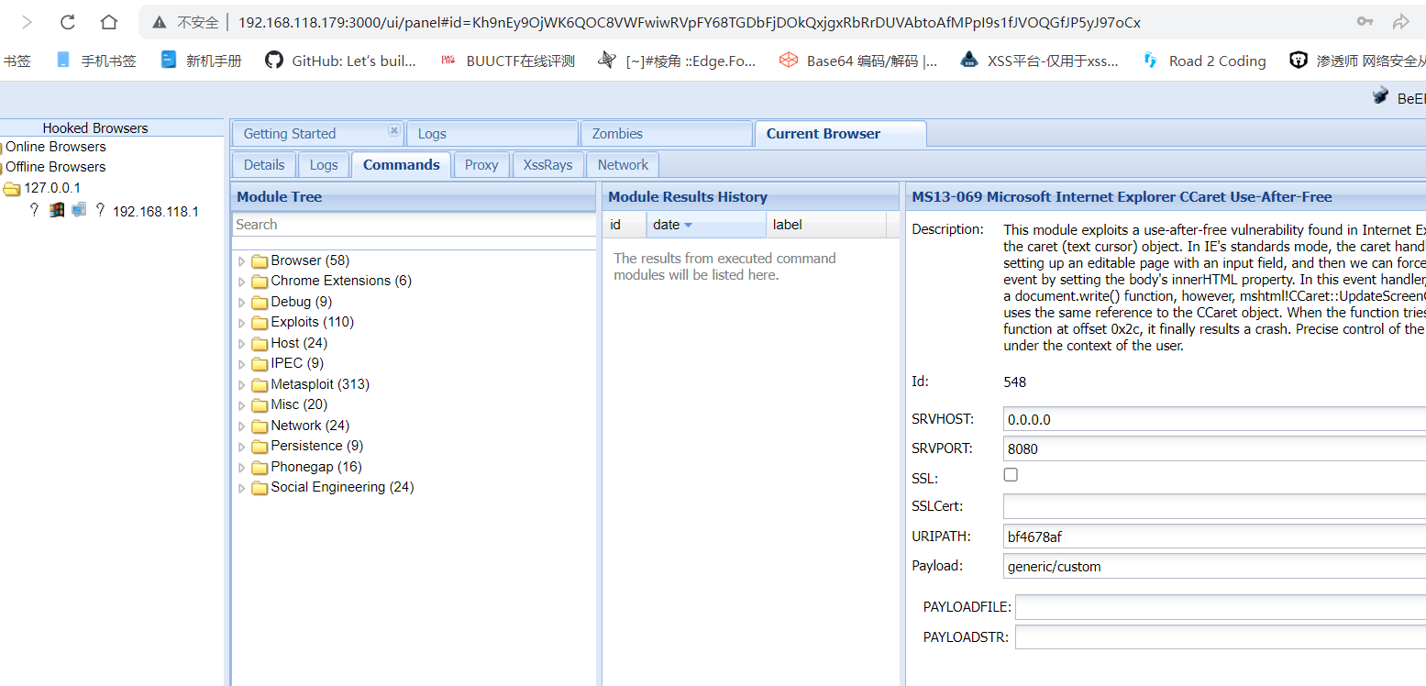Toggle the SSL checkbox
Viewport: 1426px width, 686px height.
[x=1011, y=475]
